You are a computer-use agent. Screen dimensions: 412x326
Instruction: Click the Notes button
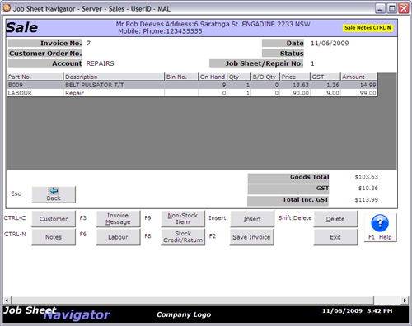pyautogui.click(x=54, y=237)
